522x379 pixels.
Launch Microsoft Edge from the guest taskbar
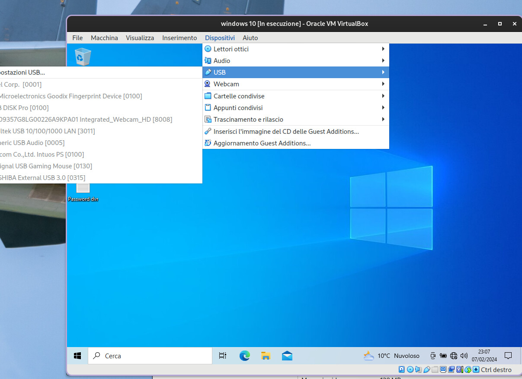(x=244, y=356)
